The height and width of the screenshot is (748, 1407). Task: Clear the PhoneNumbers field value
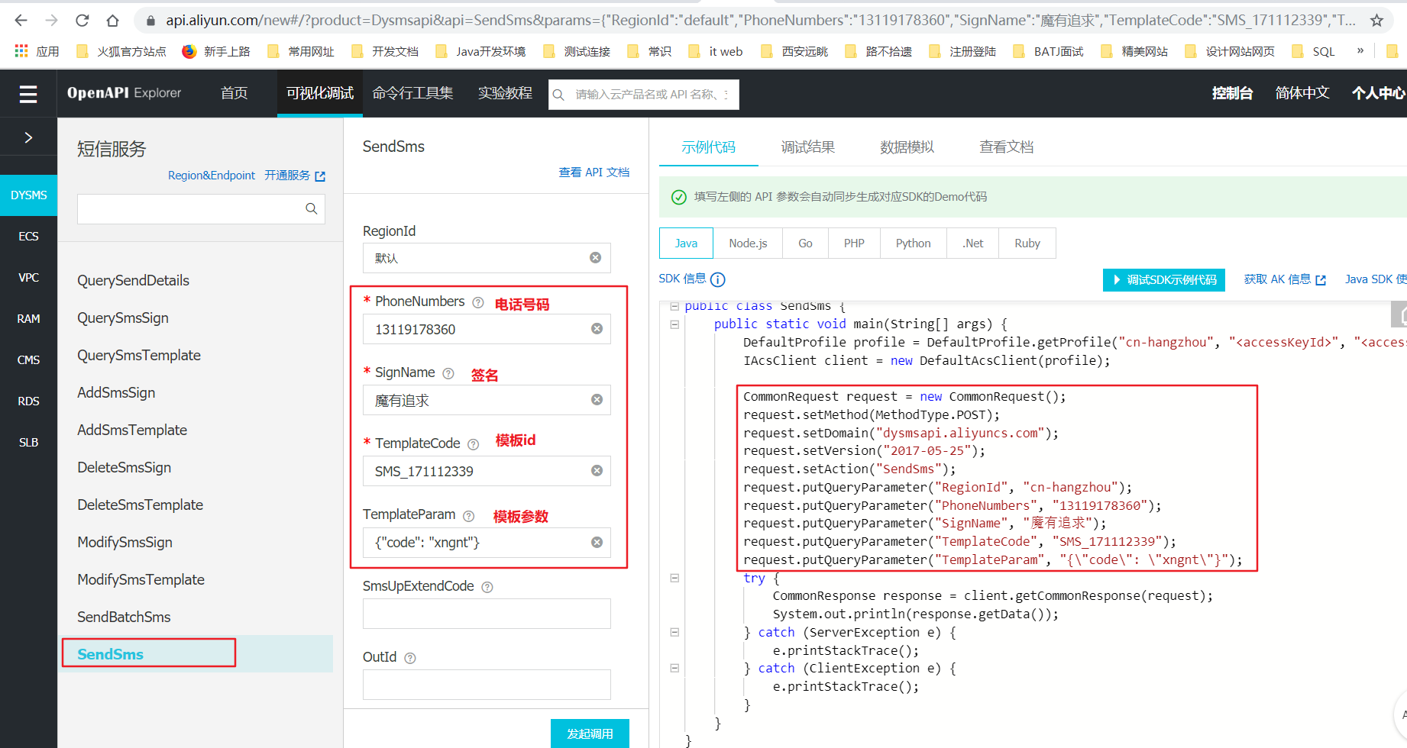[x=597, y=329]
